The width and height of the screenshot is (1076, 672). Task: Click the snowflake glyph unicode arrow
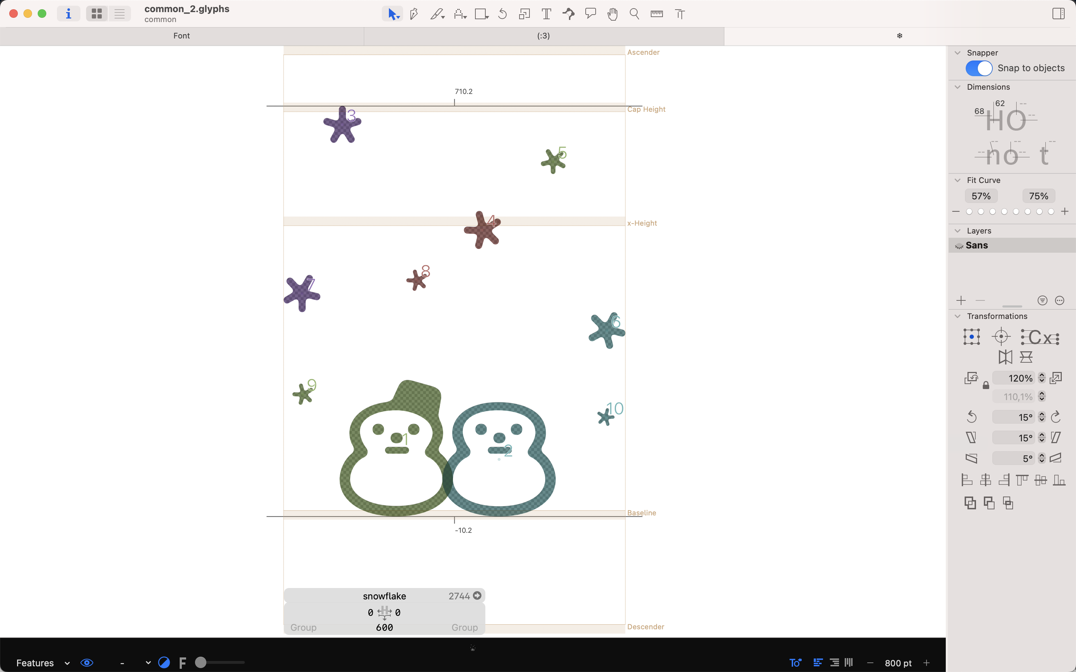tap(477, 595)
